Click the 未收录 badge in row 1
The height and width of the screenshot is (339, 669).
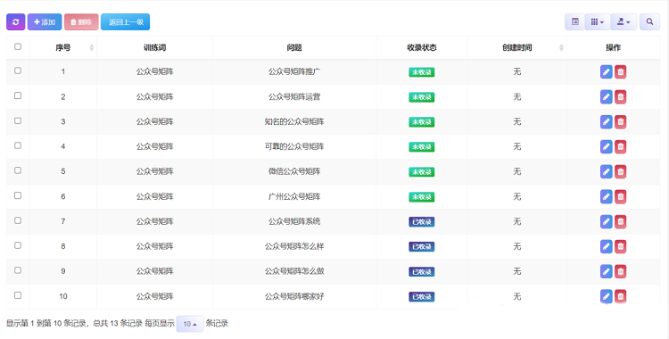[x=422, y=72]
